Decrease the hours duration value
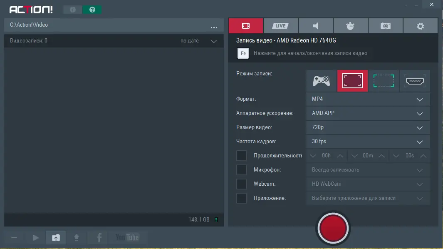Screen dimensions: 443x249 [313, 156]
